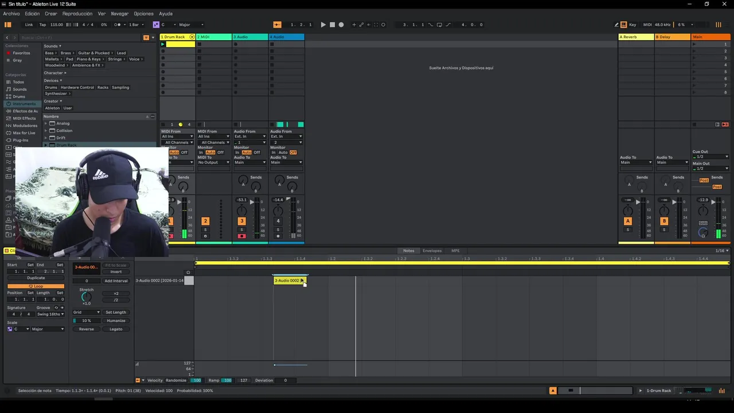This screenshot has width=734, height=413.
Task: Open the Grid dropdown in clip panel
Action: tap(87, 312)
